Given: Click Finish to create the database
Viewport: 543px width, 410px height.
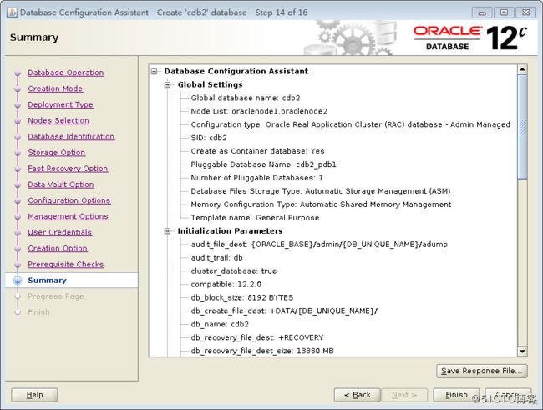Looking at the screenshot, I should pos(456,395).
